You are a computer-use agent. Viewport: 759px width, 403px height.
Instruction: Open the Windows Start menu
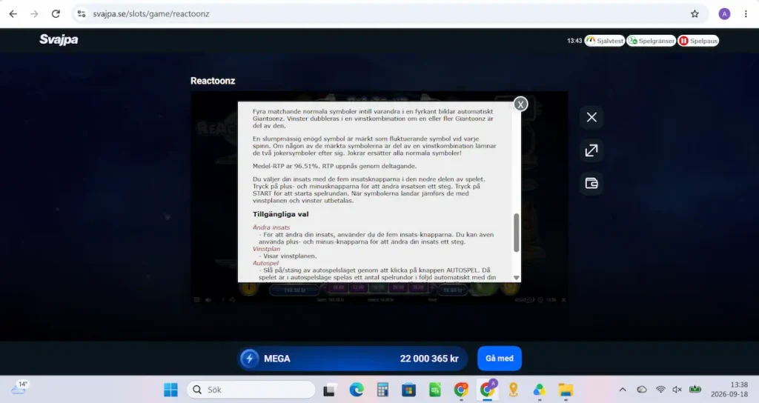pos(170,390)
